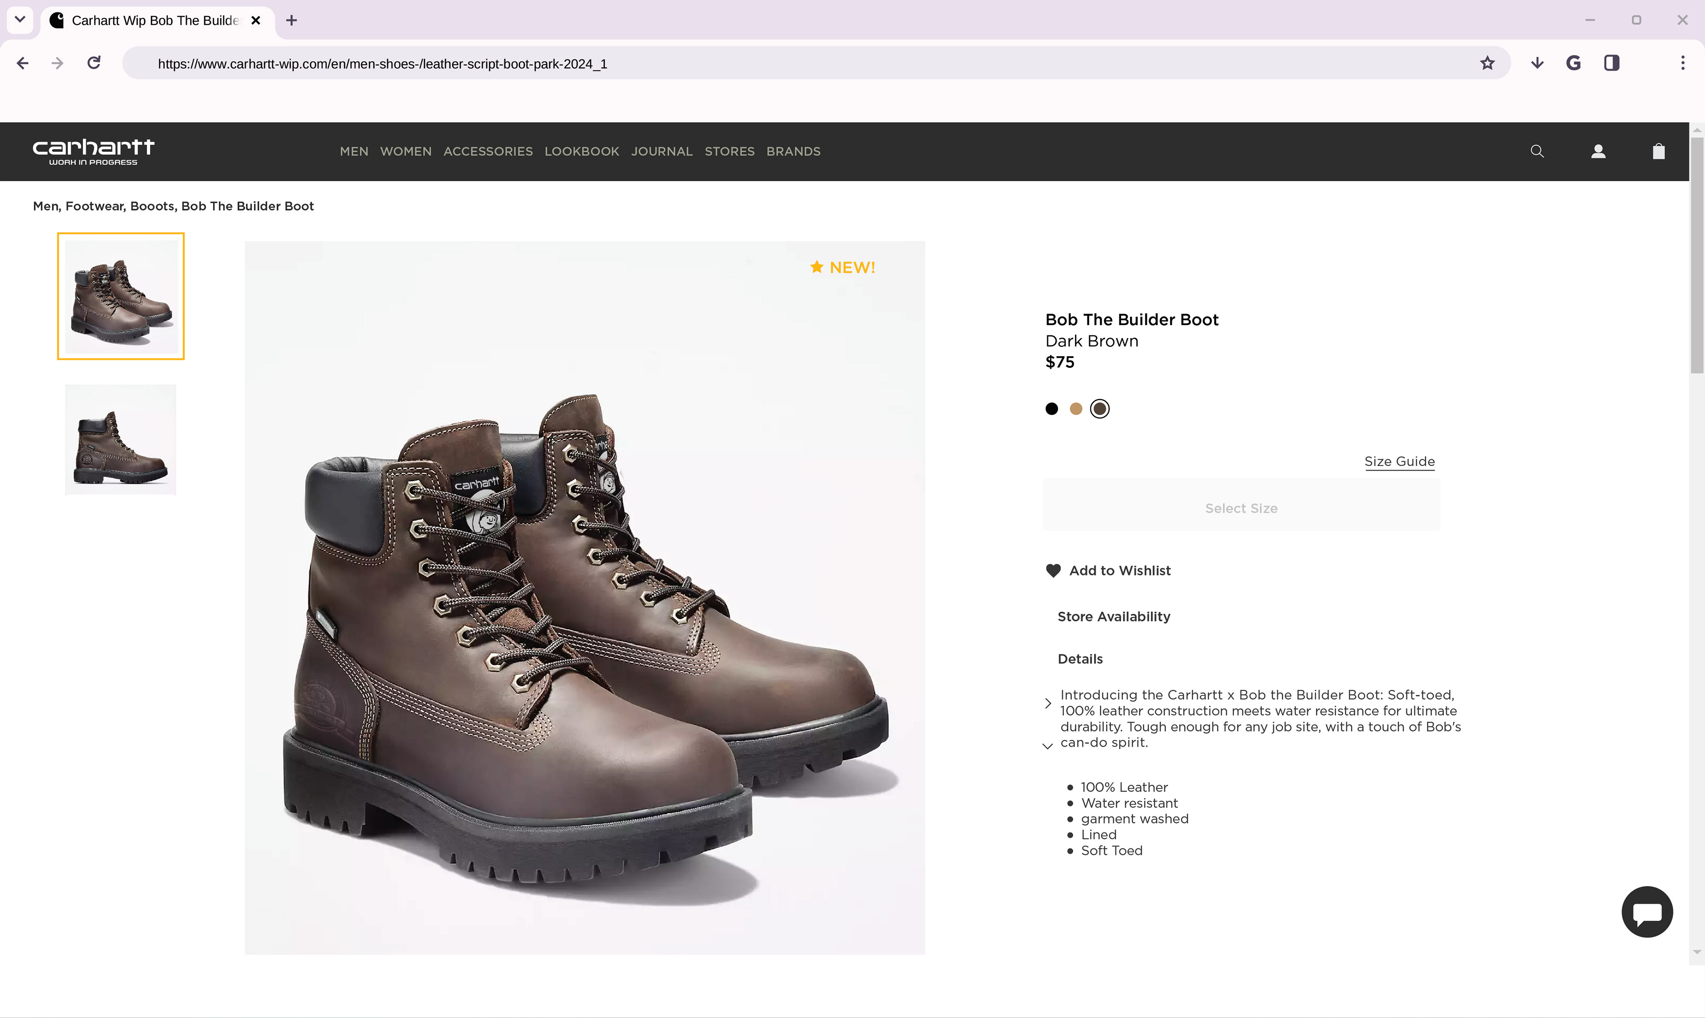Click the page vertical scrollbar thumb
1705x1018 pixels.
click(x=1697, y=255)
